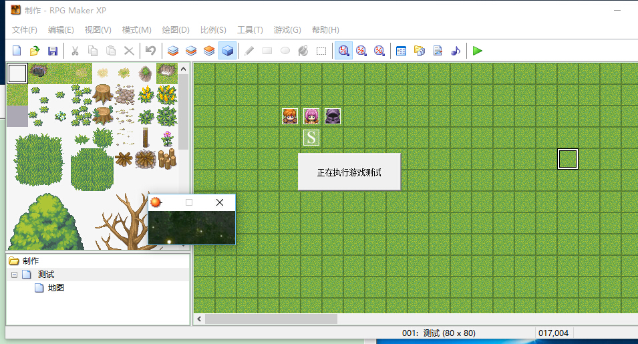The width and height of the screenshot is (638, 344).
Task: Click the Undo arrow icon
Action: coord(150,51)
